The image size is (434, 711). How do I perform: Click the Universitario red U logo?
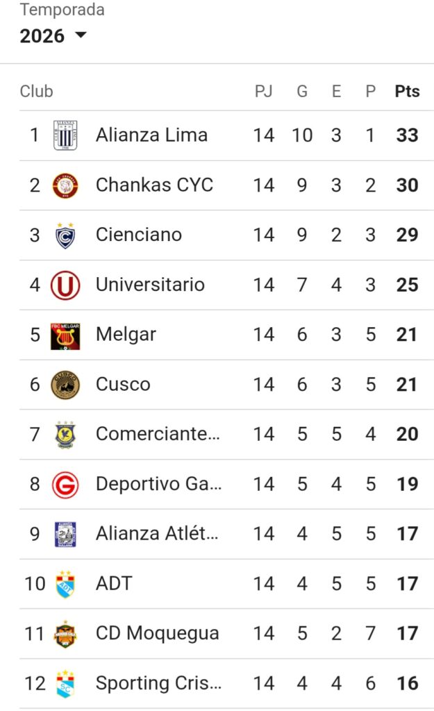pyautogui.click(x=65, y=285)
